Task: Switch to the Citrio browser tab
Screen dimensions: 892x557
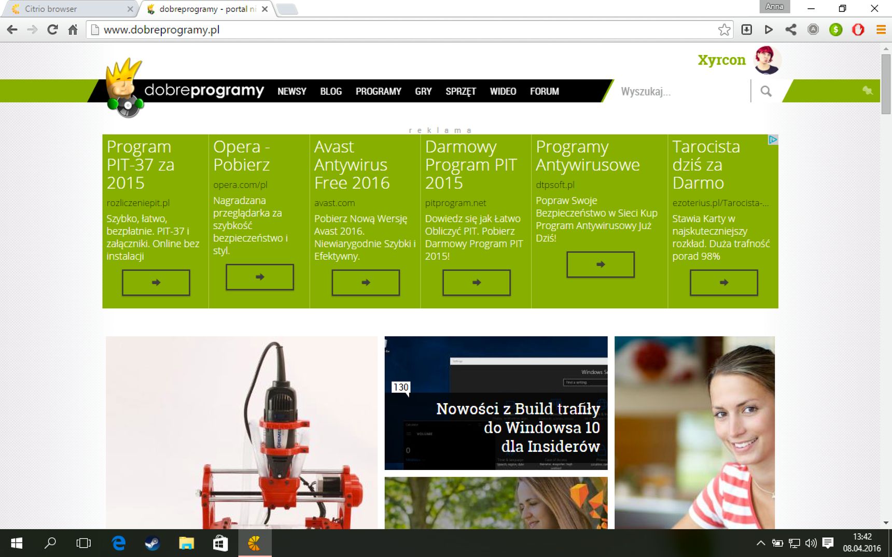Action: click(x=70, y=9)
